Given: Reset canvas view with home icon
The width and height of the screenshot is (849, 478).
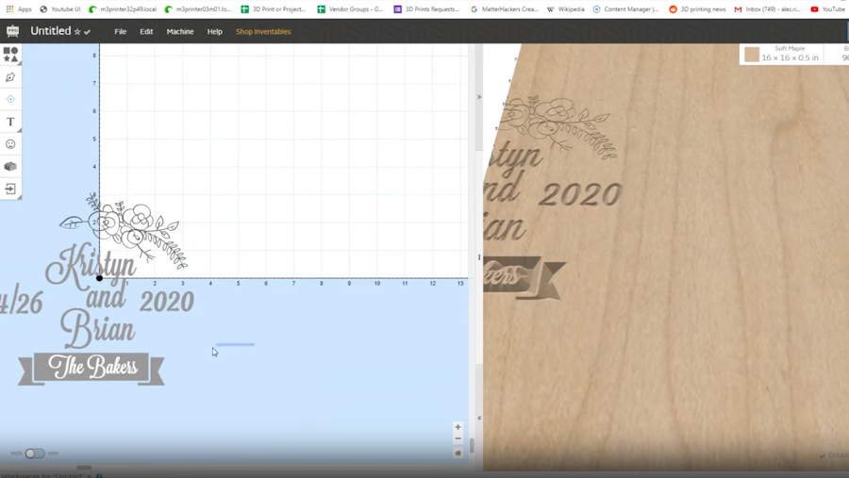Looking at the screenshot, I should 458,453.
